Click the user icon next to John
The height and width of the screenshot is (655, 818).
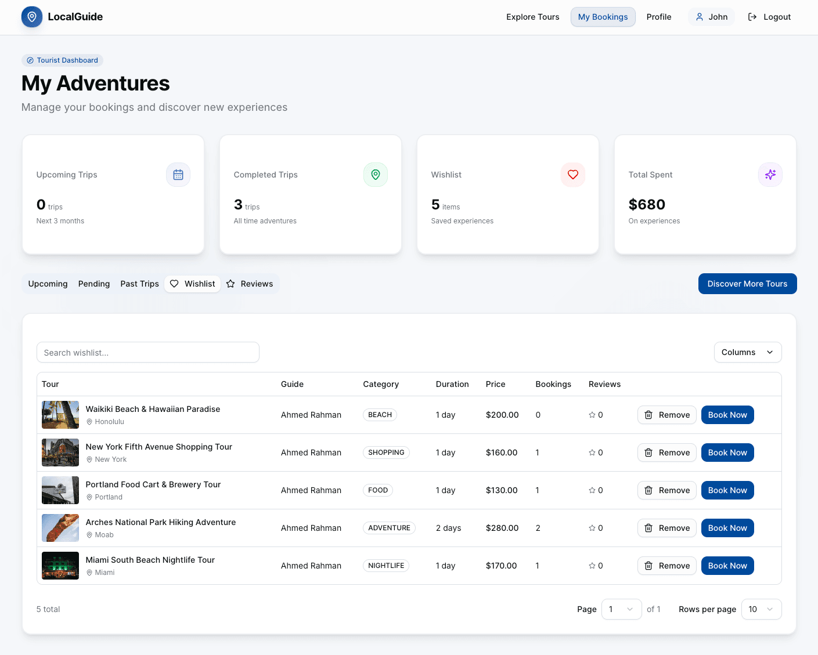click(x=698, y=17)
